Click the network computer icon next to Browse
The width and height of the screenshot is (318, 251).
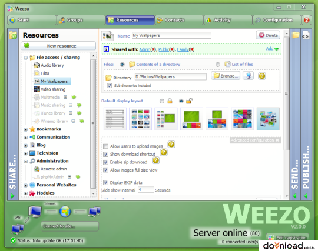tap(249, 76)
